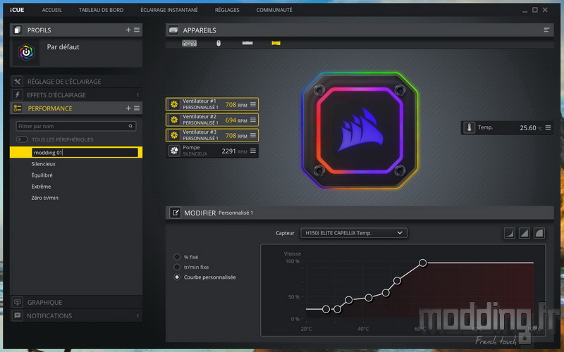
Task: Click the first leftmost fan curve point
Action: (326, 309)
